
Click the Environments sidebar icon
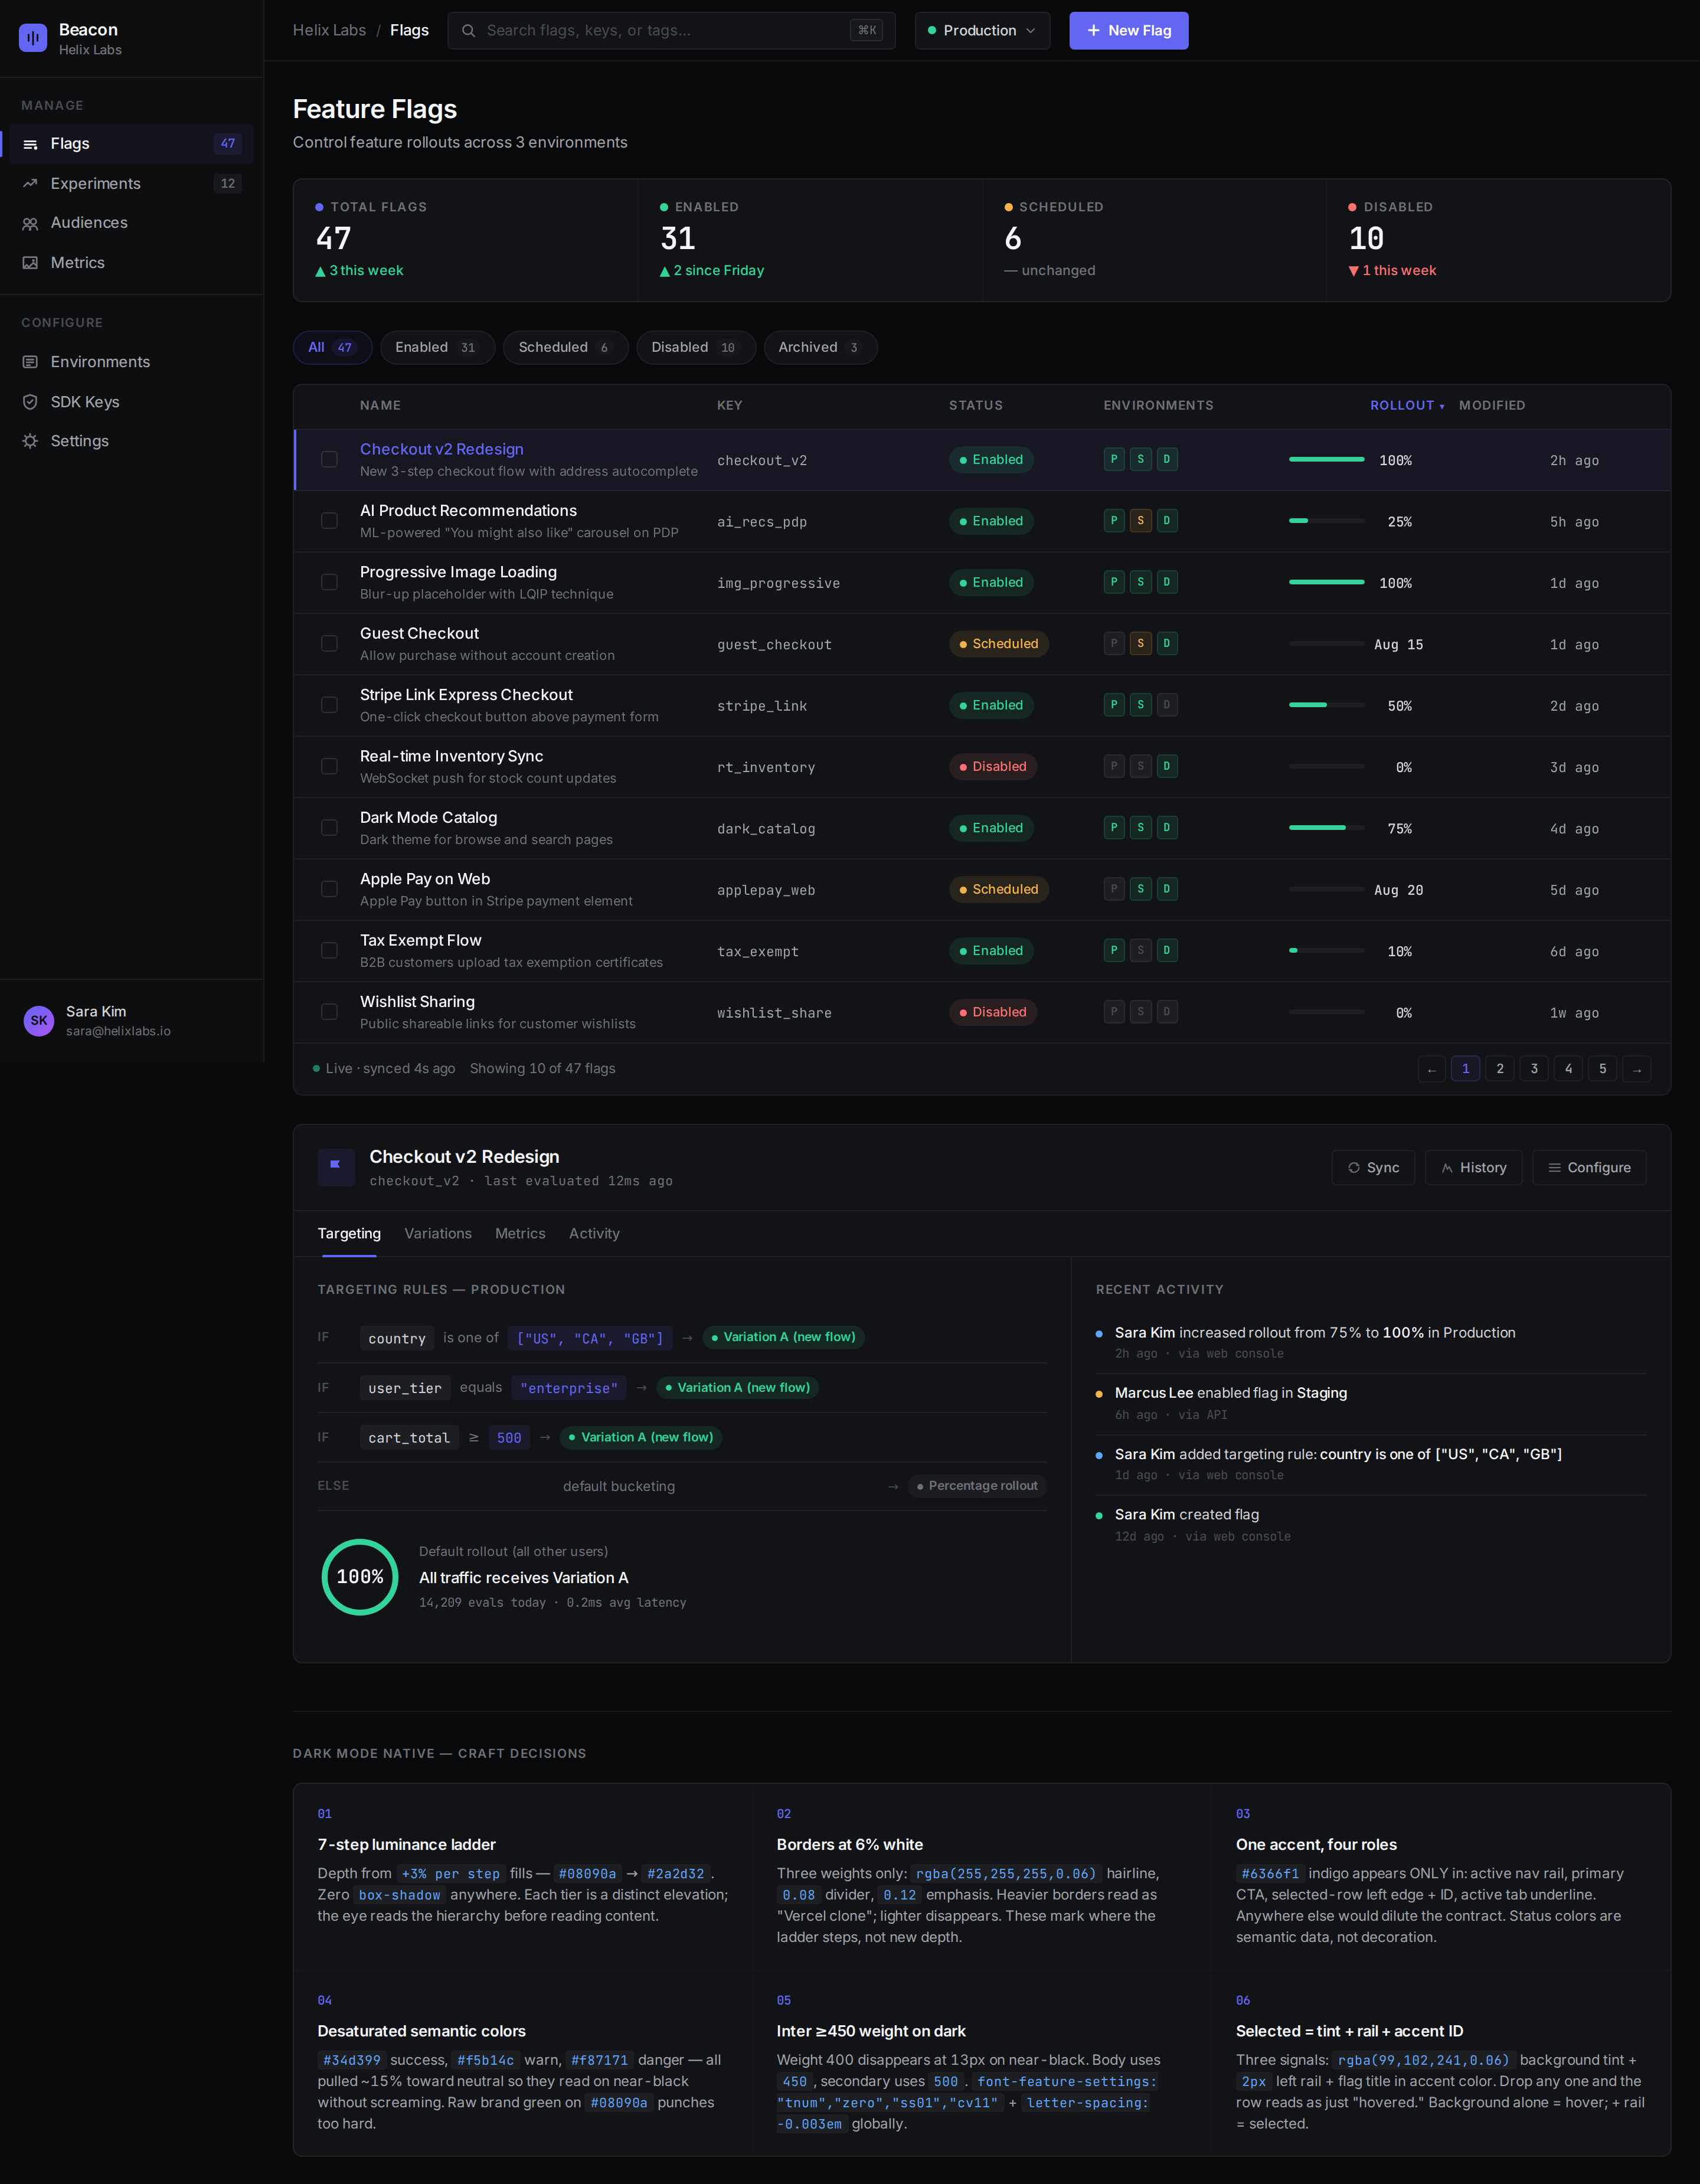[x=30, y=362]
